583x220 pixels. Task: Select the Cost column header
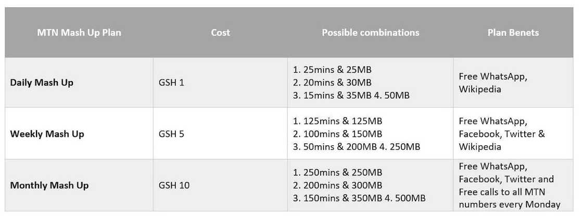(x=220, y=32)
